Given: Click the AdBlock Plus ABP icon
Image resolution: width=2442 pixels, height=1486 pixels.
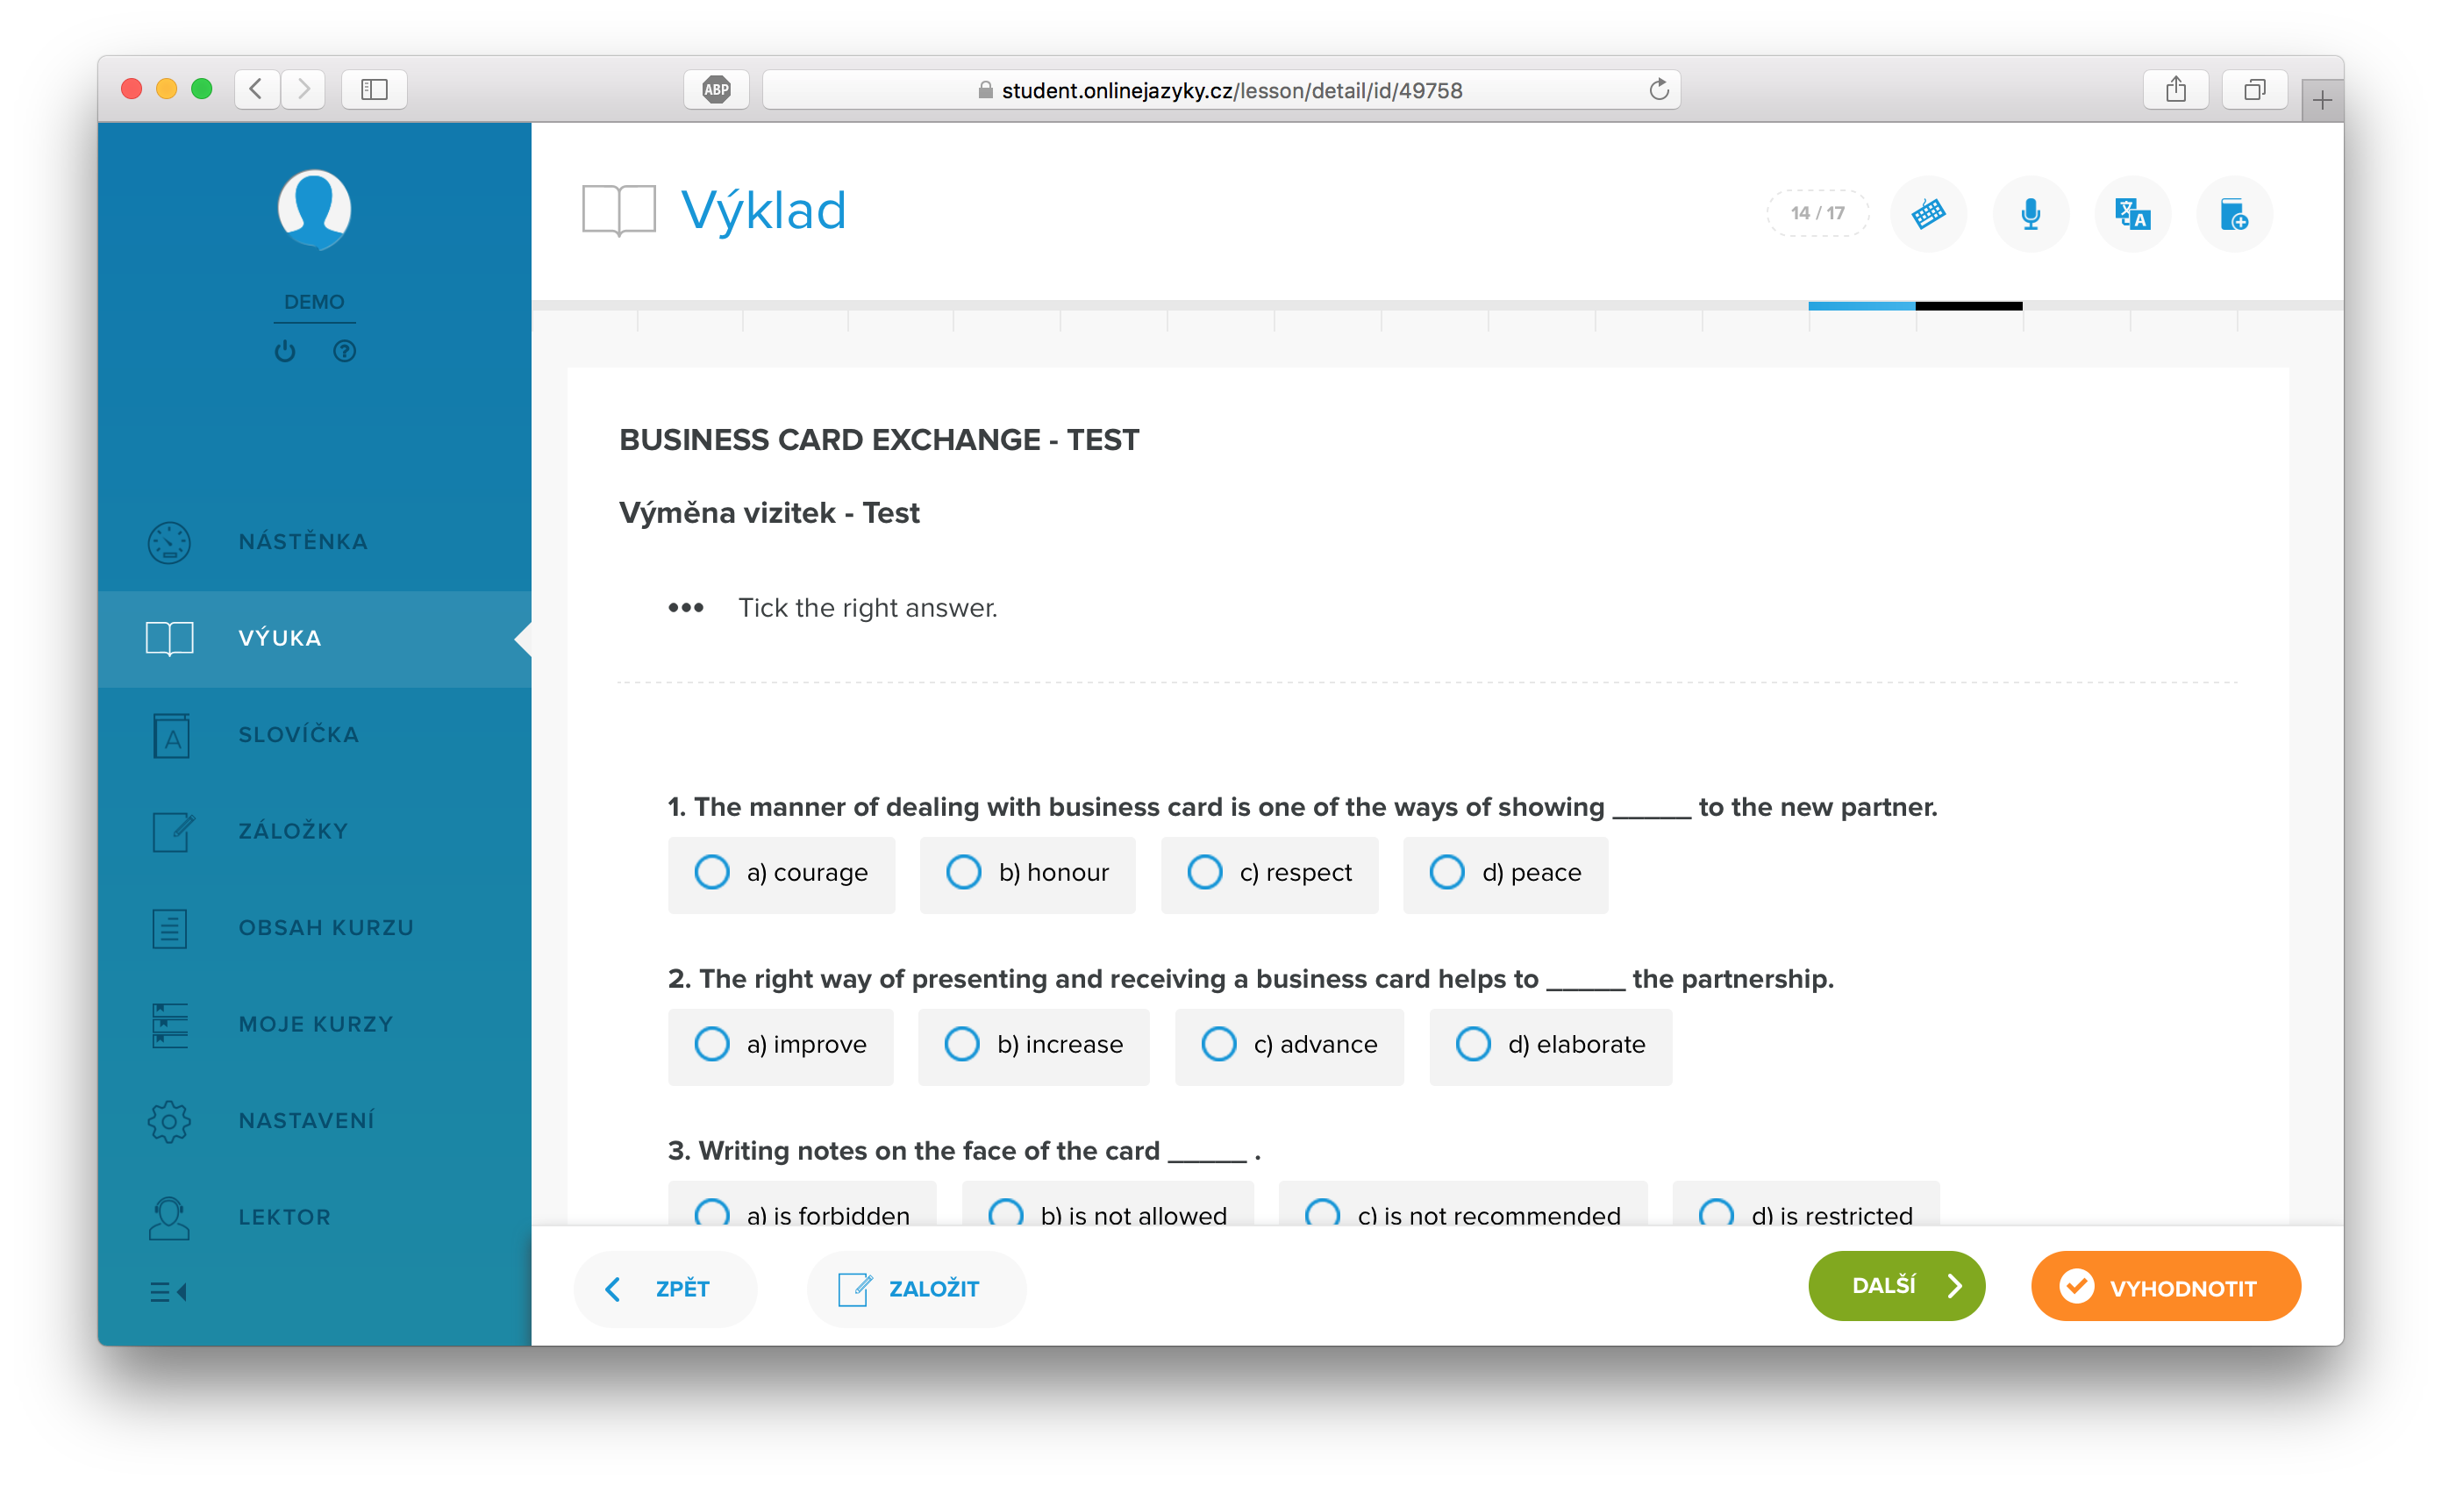Looking at the screenshot, I should coord(716,89).
